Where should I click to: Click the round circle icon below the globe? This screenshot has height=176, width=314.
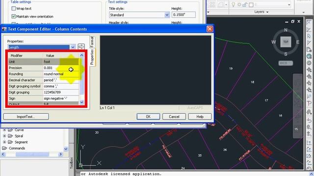pyautogui.click(x=309, y=63)
